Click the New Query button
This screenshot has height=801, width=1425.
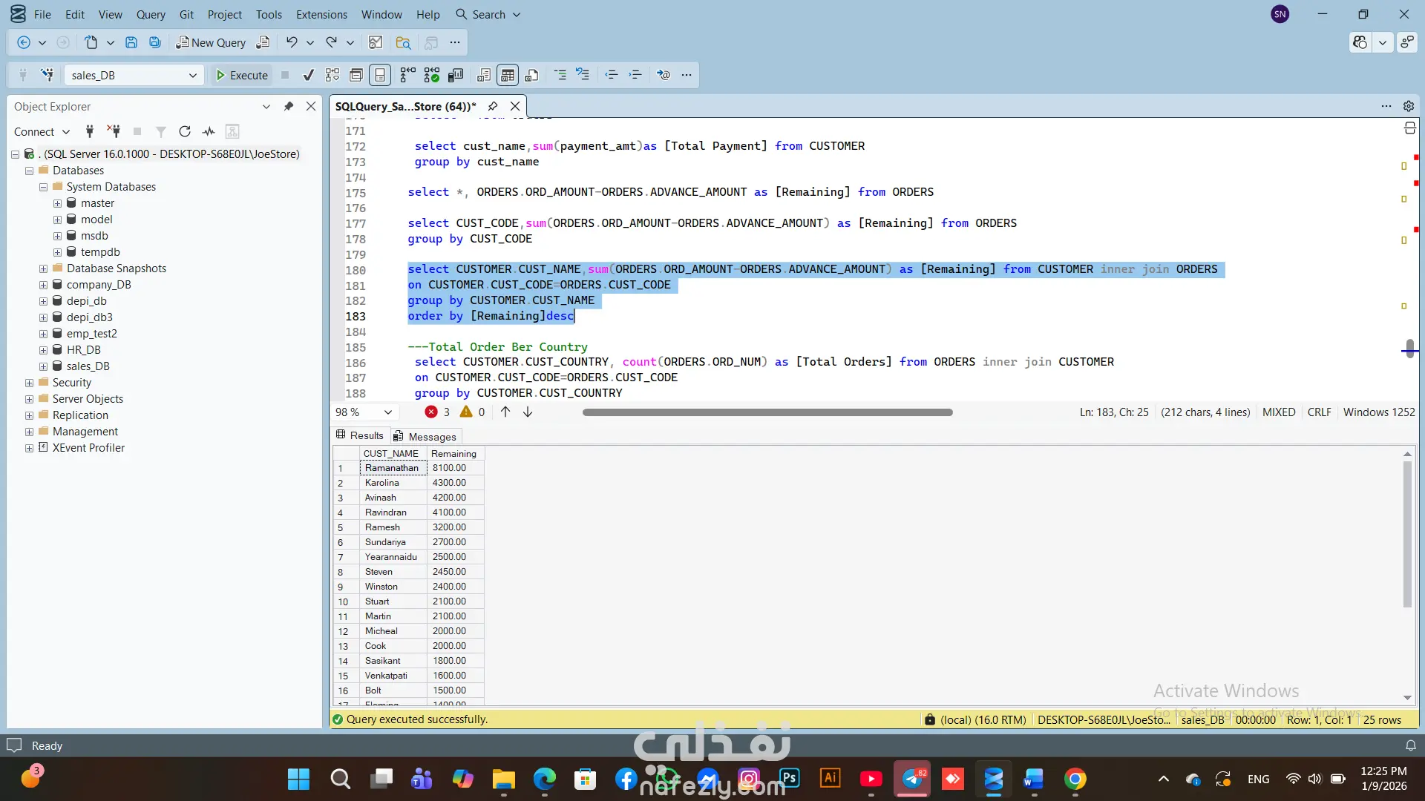[211, 42]
